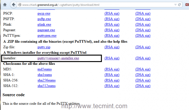Open RSA sig for PuTTYgen
Image resolution: width=189 pixels, height=110 pixels.
click(x=112, y=36)
